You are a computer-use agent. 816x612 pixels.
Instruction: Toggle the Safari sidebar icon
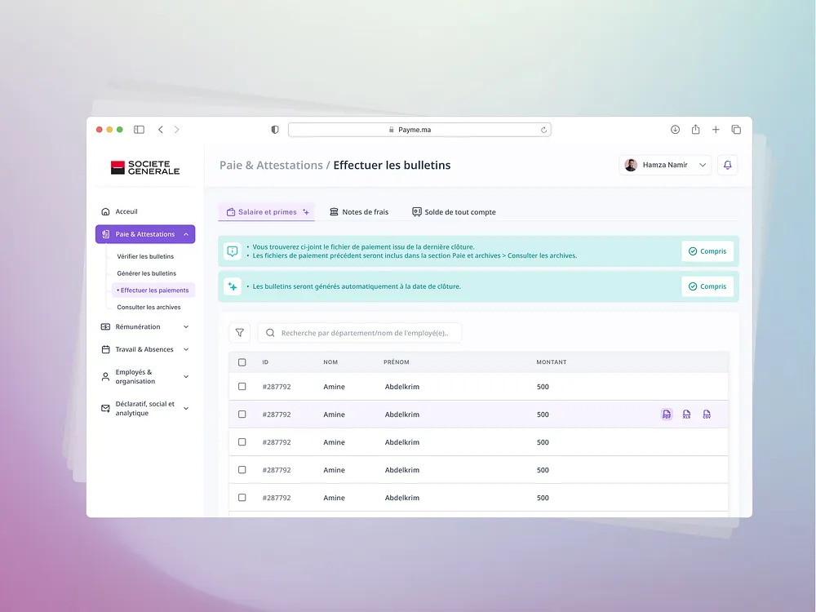[139, 130]
